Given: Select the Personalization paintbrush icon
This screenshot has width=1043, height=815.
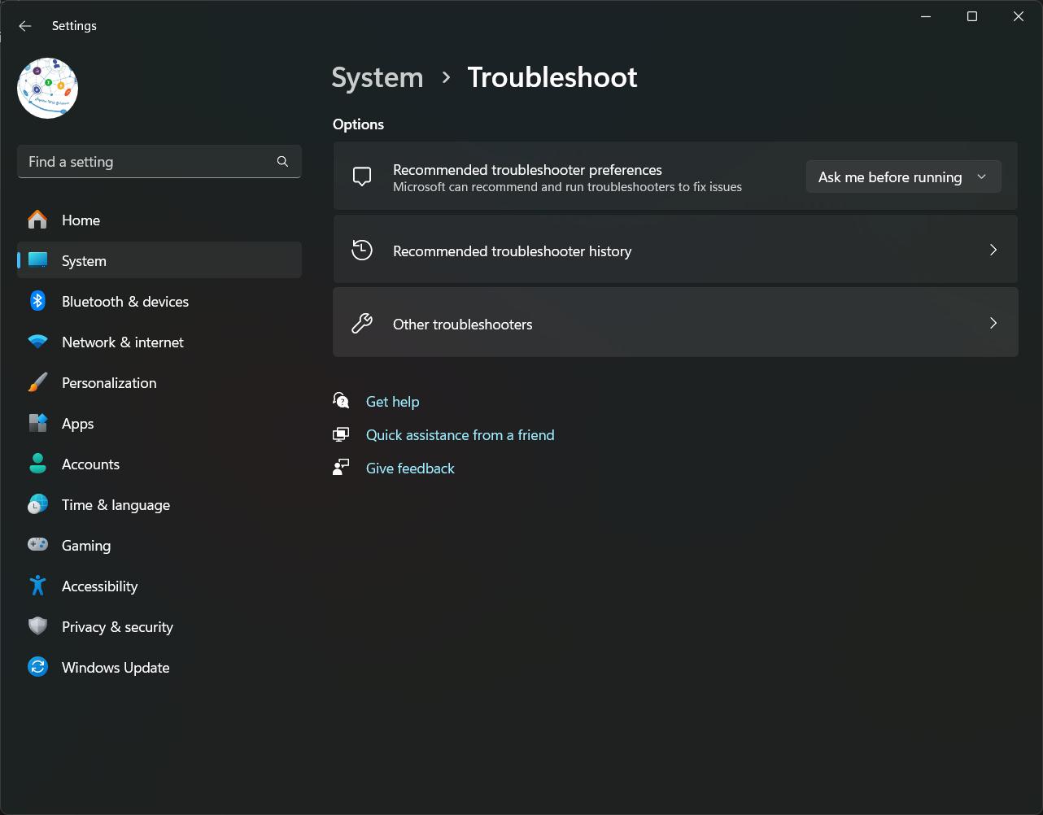Looking at the screenshot, I should [x=37, y=382].
